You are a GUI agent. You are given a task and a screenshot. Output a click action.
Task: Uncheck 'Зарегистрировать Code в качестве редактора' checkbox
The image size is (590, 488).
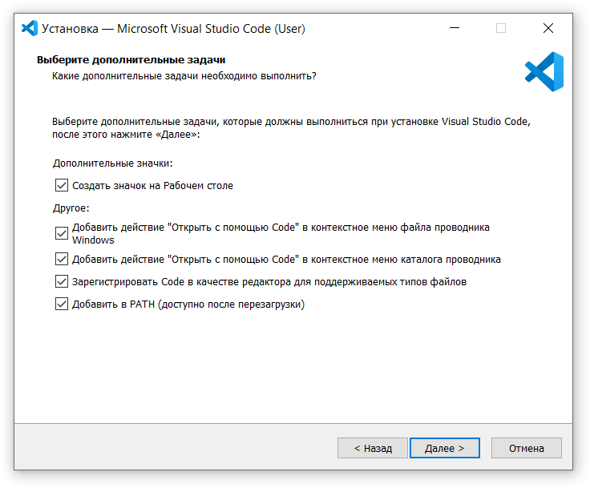(x=62, y=281)
